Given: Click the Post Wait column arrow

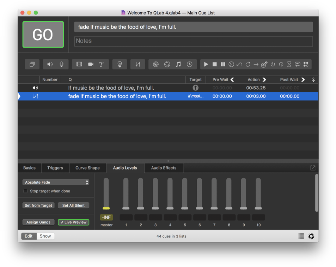Looking at the screenshot, I should coord(303,79).
